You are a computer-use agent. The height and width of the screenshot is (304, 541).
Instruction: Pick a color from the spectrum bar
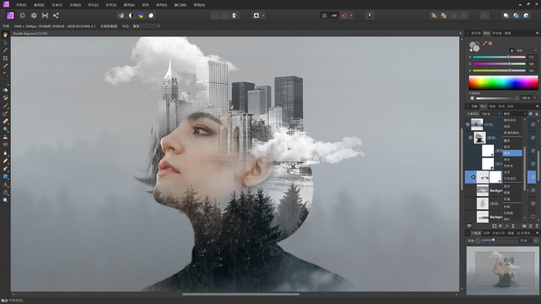pyautogui.click(x=503, y=83)
